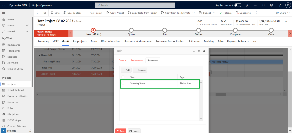Go back with the arrow button

pos(38,13)
